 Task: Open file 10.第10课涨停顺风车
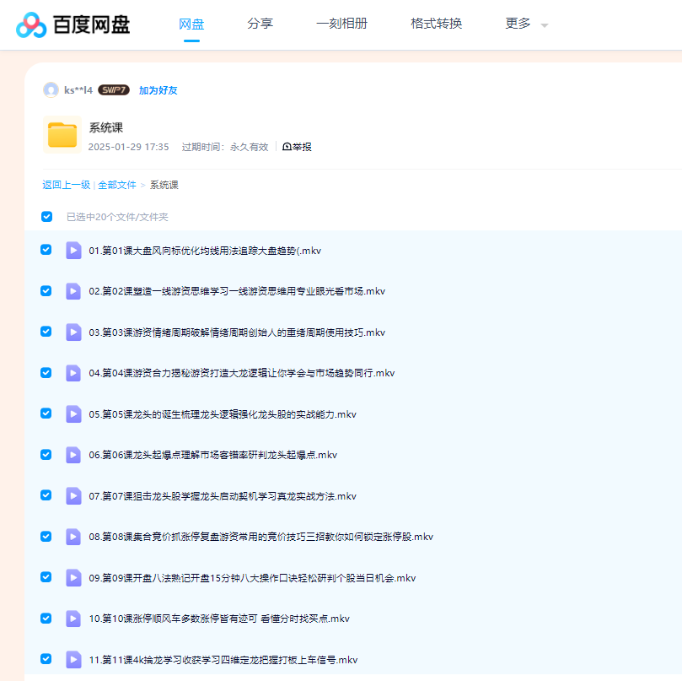coord(219,619)
